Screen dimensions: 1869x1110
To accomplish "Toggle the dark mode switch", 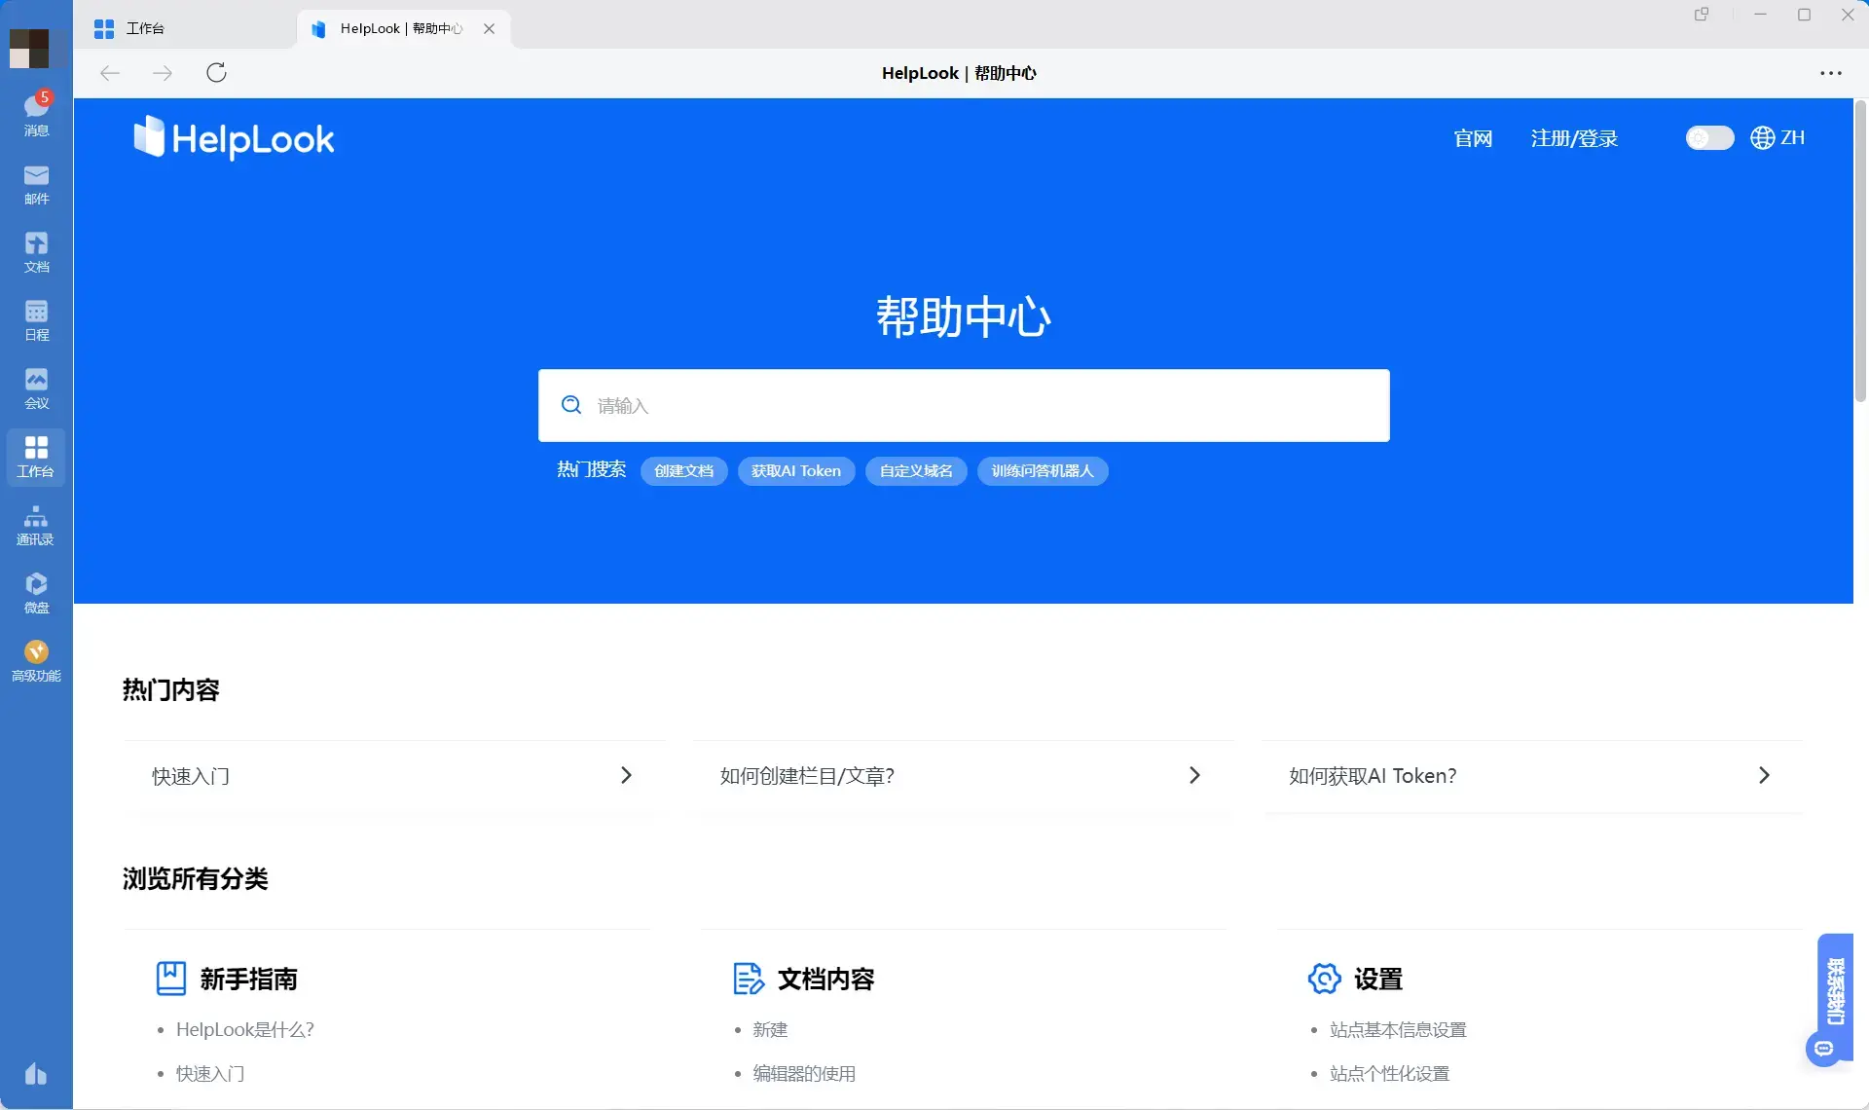I will pyautogui.click(x=1709, y=138).
